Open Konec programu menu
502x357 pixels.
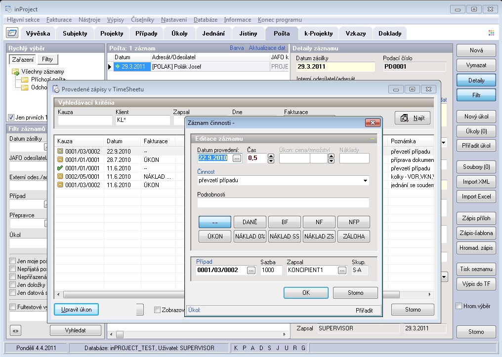[280, 20]
